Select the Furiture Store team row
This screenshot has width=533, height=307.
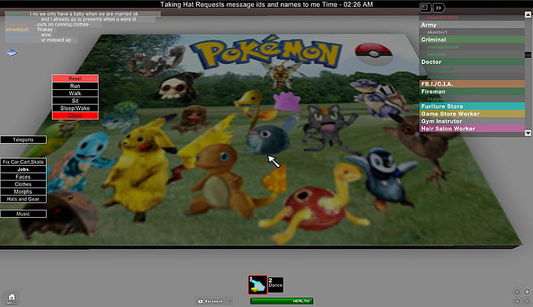click(472, 107)
